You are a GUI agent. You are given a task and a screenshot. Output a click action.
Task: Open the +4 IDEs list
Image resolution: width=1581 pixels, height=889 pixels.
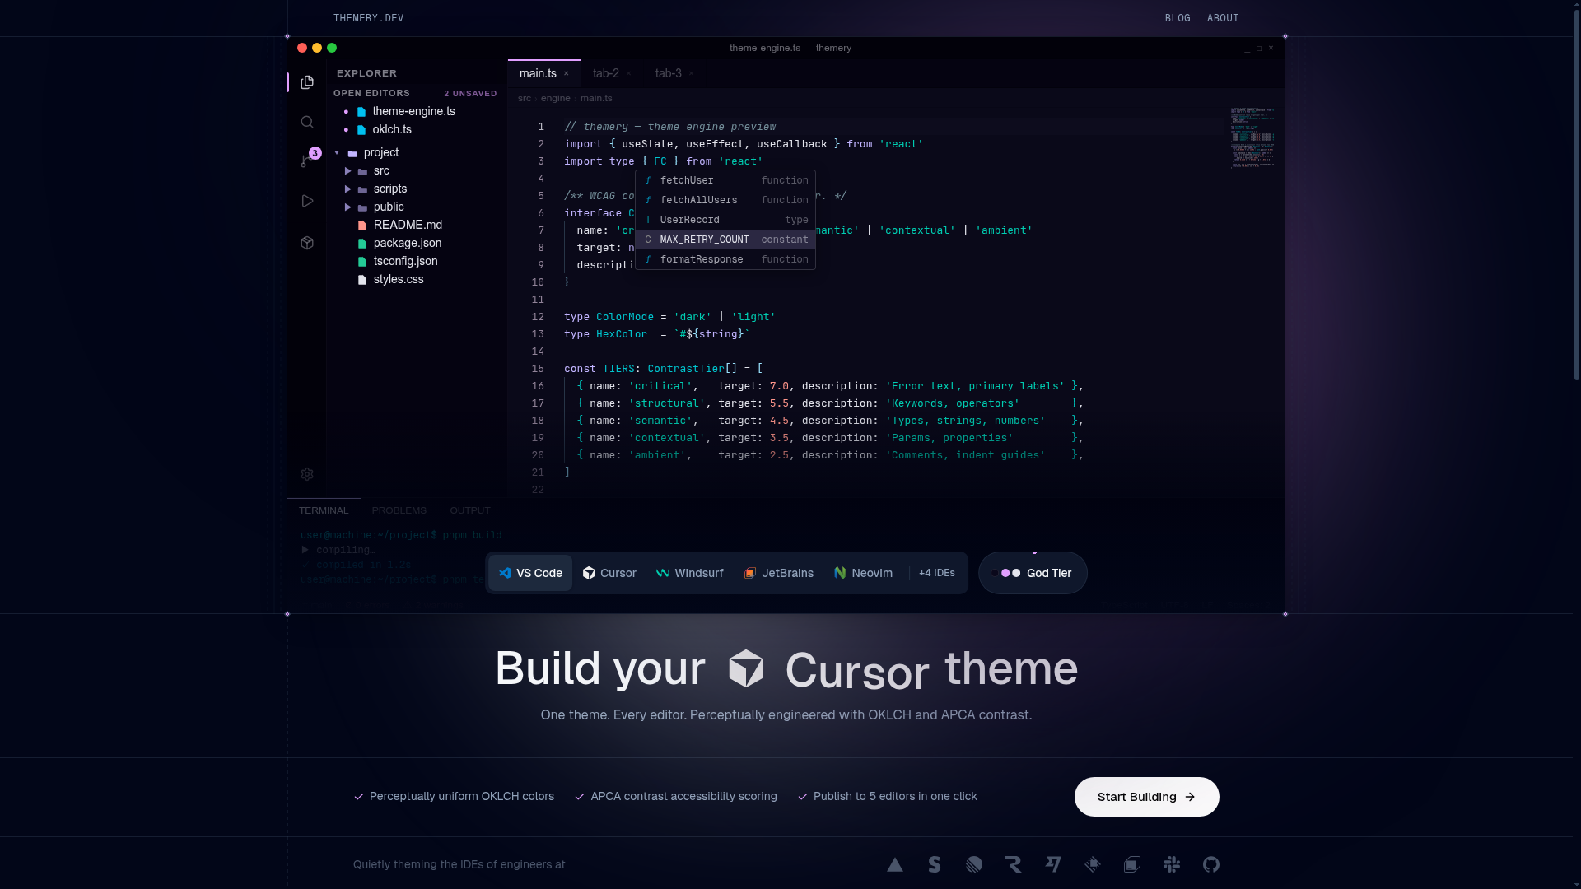[937, 573]
